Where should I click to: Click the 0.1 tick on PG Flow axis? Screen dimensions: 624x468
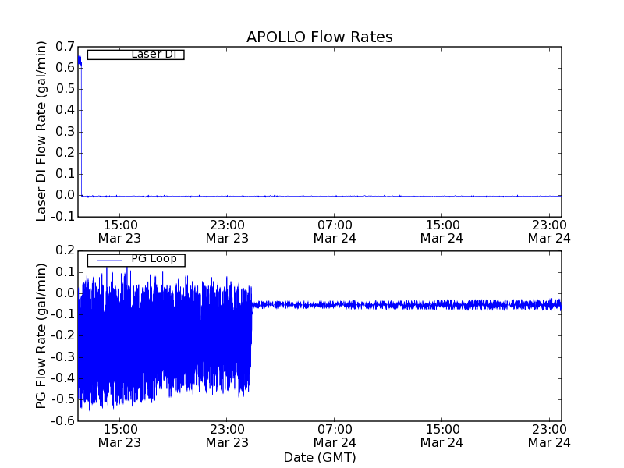coord(66,272)
